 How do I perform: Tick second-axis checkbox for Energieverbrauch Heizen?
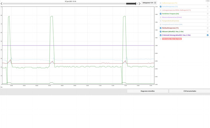(208, 24)
